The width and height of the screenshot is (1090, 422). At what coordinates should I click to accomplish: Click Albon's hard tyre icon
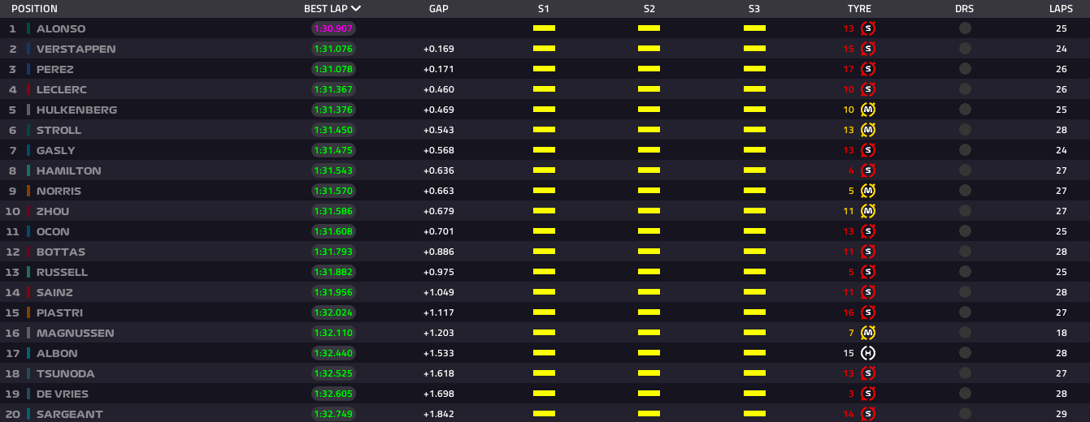pyautogui.click(x=868, y=353)
